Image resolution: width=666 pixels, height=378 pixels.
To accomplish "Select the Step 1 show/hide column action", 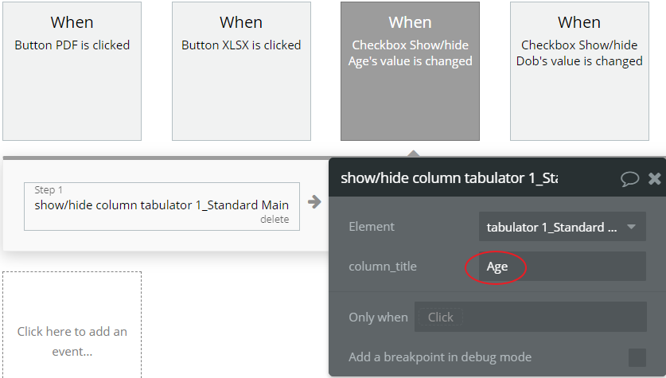I will (162, 204).
